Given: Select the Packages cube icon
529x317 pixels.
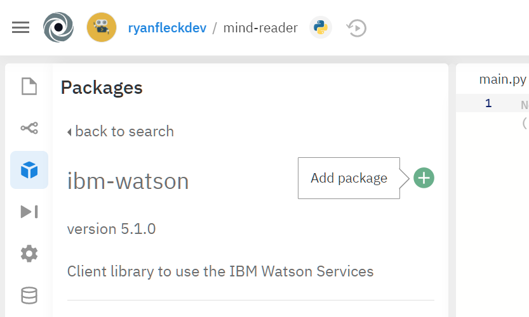Looking at the screenshot, I should (29, 170).
